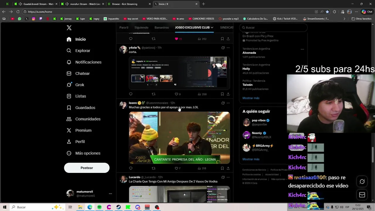This screenshot has width=375, height=211.
Task: Open more options on leonn's post
Action: pyautogui.click(x=228, y=103)
